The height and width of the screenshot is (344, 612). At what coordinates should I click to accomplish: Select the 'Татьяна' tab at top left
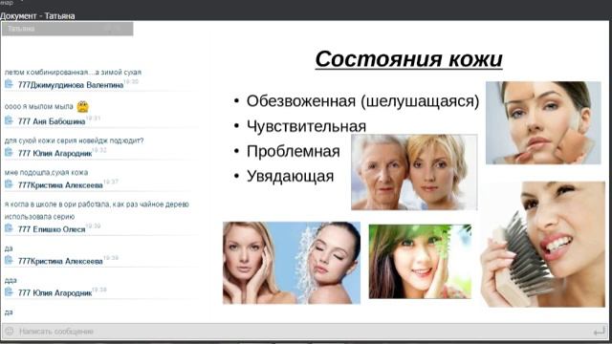pyautogui.click(x=68, y=29)
